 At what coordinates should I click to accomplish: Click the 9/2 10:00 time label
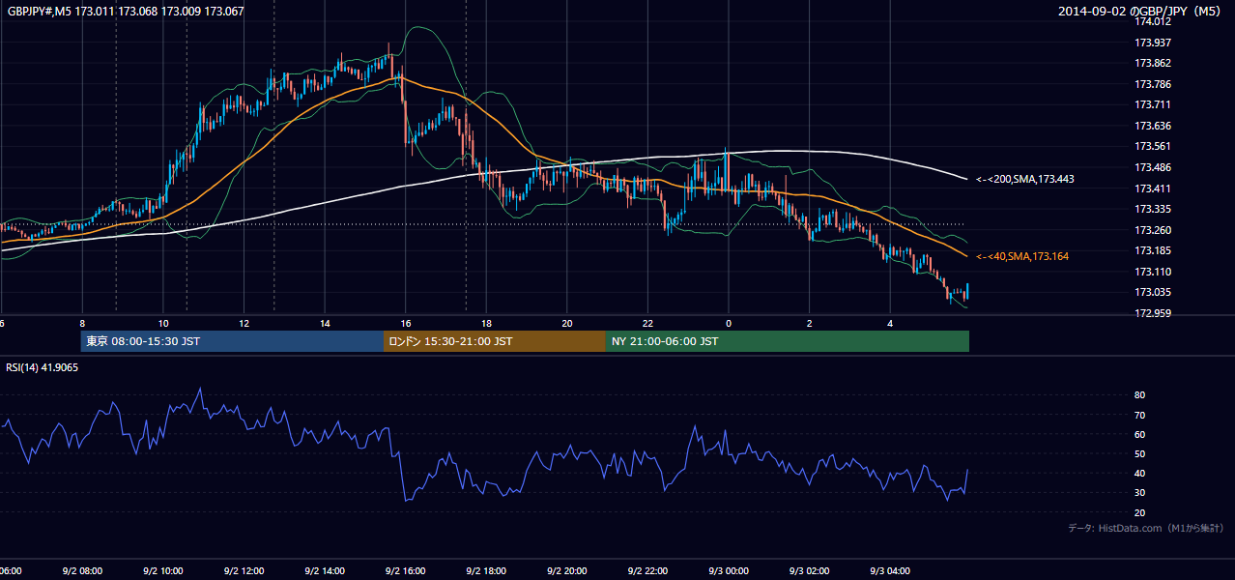(x=162, y=570)
